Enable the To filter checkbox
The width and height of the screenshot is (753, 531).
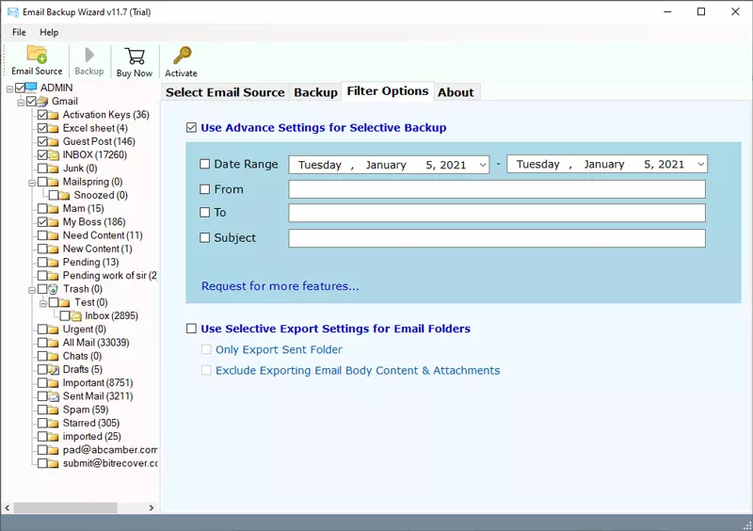[204, 213]
